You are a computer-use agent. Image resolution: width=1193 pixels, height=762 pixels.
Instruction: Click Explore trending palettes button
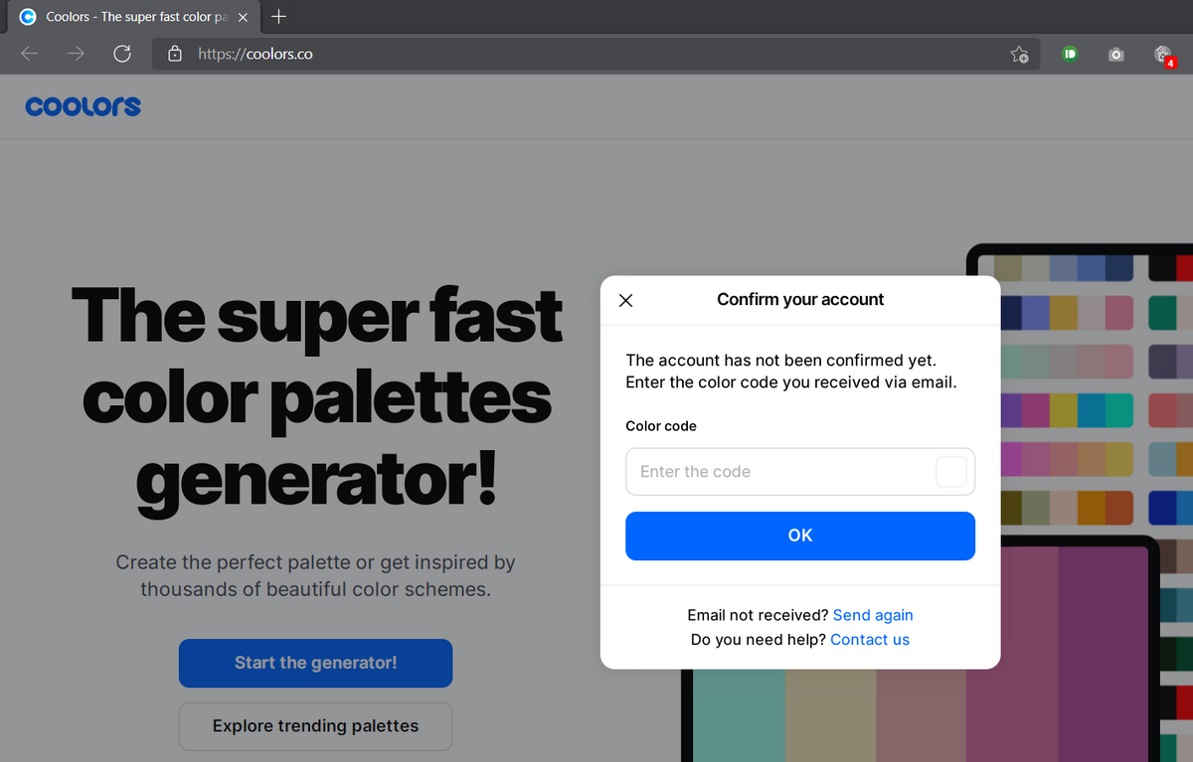click(x=315, y=726)
